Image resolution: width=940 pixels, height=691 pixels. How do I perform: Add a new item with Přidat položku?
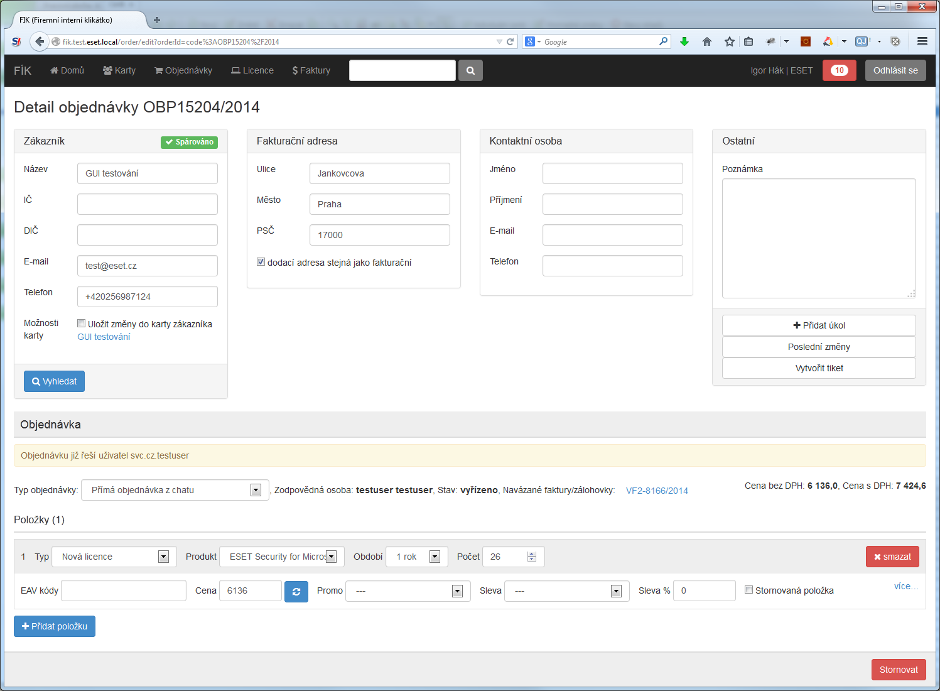(x=55, y=626)
